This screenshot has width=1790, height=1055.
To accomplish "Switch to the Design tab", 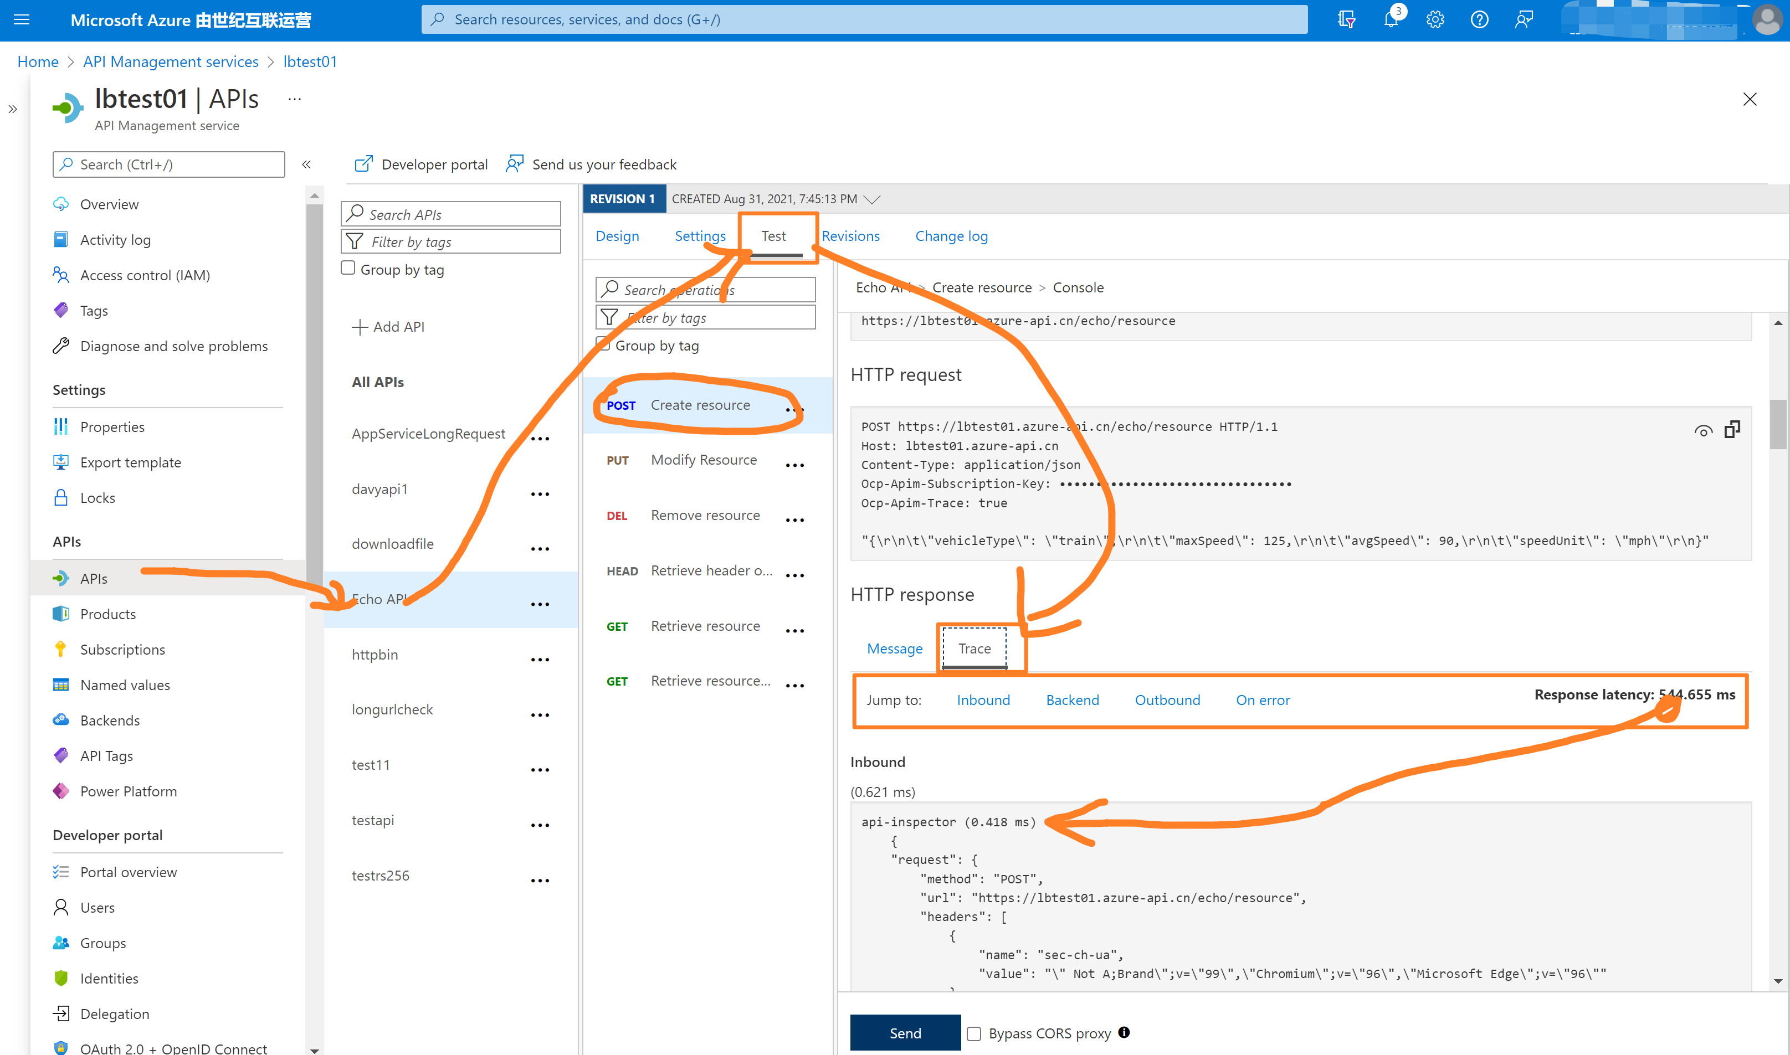I will point(617,235).
